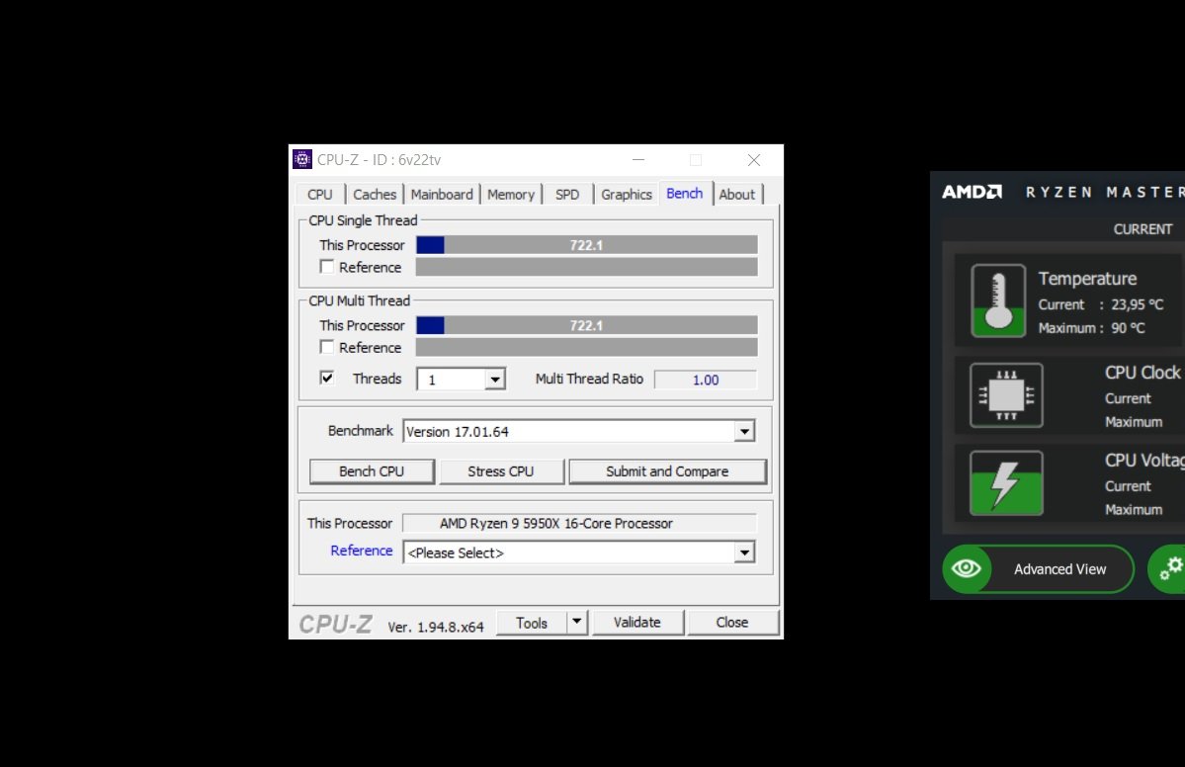The image size is (1185, 767).
Task: Expand the Tools dropdown arrow
Action: (x=576, y=622)
